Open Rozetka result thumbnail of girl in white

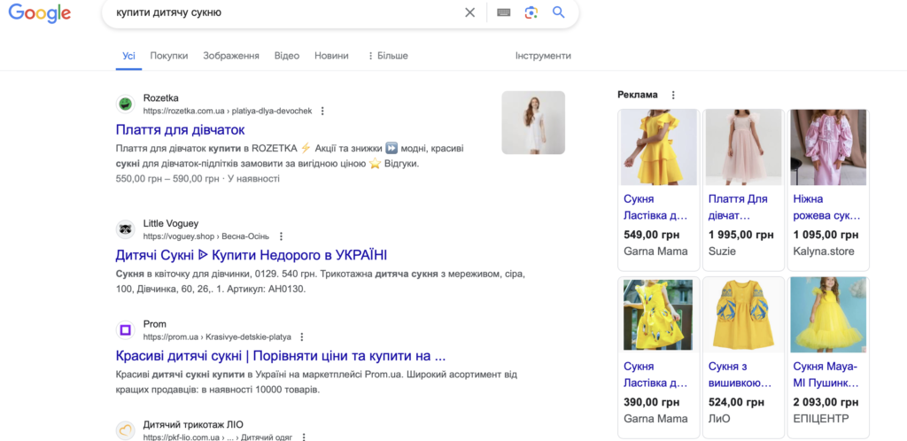click(533, 122)
